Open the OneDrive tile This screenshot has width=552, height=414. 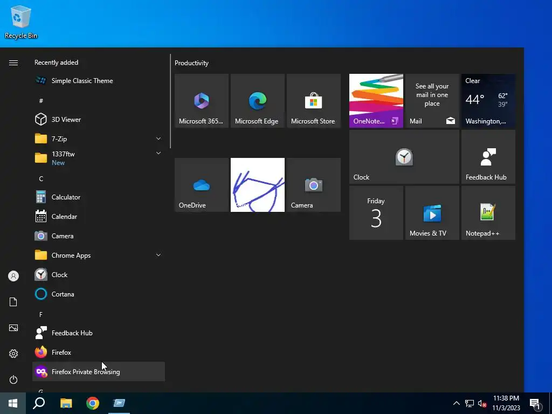[202, 185]
